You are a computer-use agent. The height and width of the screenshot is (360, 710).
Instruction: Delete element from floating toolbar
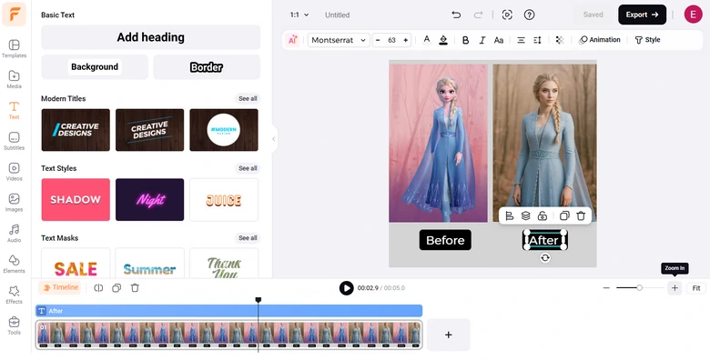pos(581,216)
